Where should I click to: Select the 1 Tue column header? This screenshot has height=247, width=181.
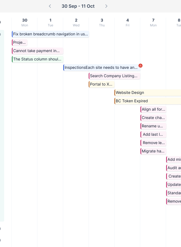[50, 23]
